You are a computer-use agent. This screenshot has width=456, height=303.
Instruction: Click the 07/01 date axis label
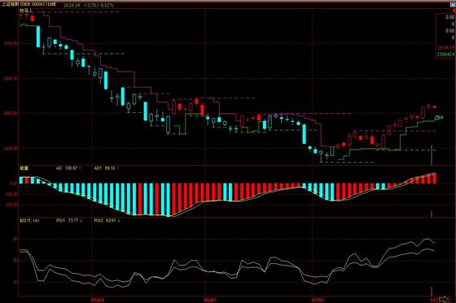click(318, 300)
